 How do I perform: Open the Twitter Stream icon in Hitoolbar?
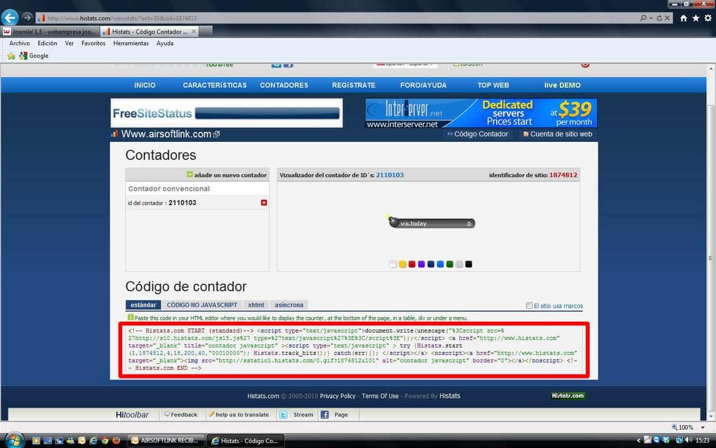284,415
